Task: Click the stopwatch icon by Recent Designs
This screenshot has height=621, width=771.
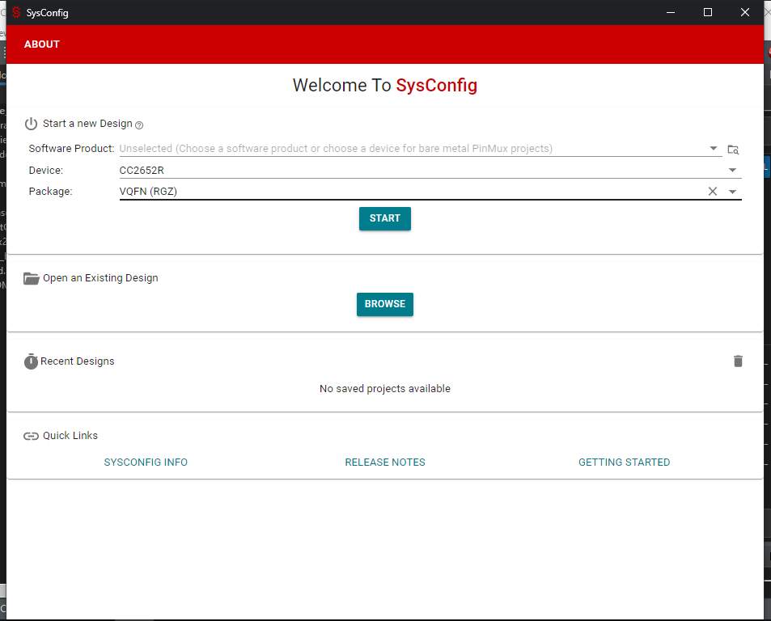Action: point(31,361)
